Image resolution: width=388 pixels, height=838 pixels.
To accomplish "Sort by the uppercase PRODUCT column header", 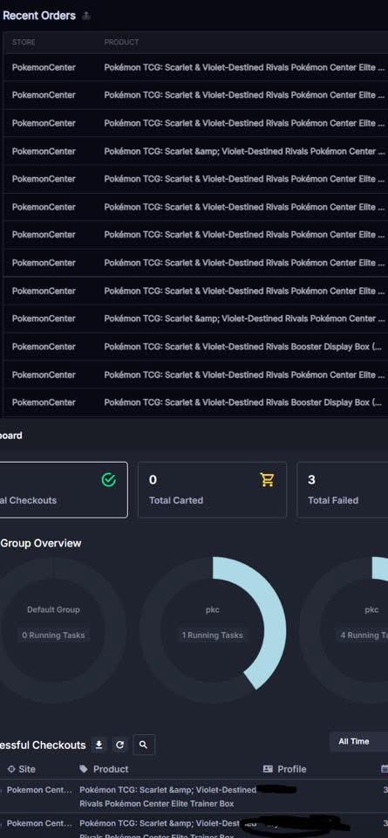I will tap(121, 42).
